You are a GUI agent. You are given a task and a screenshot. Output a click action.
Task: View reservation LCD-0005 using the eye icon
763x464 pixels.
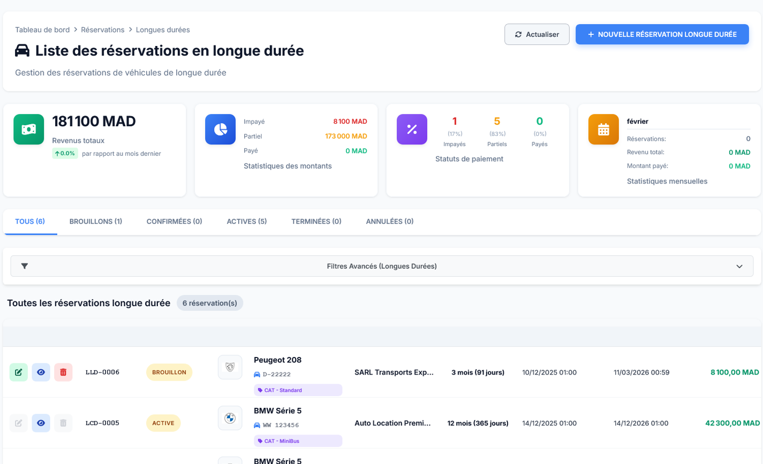41,423
